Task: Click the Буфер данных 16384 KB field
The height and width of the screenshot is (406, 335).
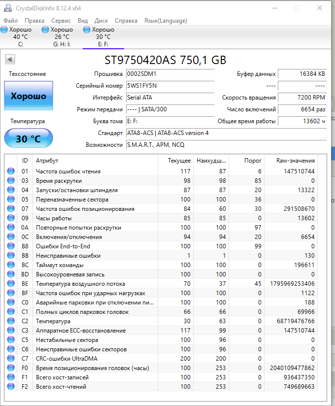Action: point(302,74)
